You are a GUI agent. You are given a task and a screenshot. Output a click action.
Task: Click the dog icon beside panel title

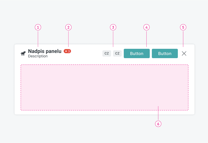pyautogui.click(x=23, y=53)
